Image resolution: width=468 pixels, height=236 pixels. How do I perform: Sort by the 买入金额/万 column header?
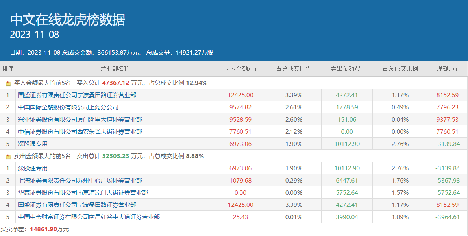click(x=240, y=69)
